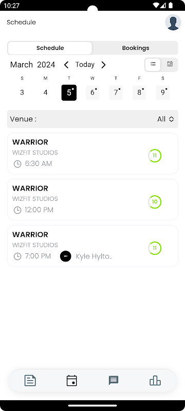185x411 pixels.
Task: Open the user profile avatar
Action: [173, 22]
